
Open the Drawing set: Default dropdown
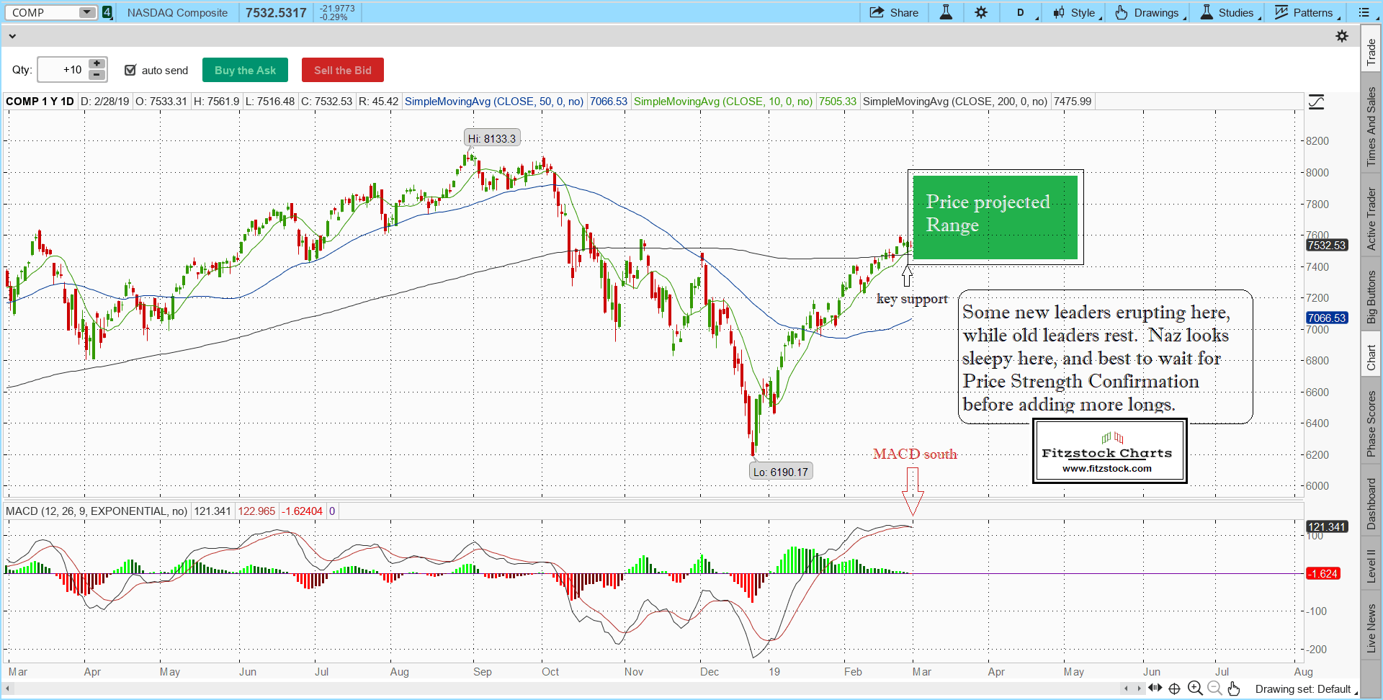1305,689
